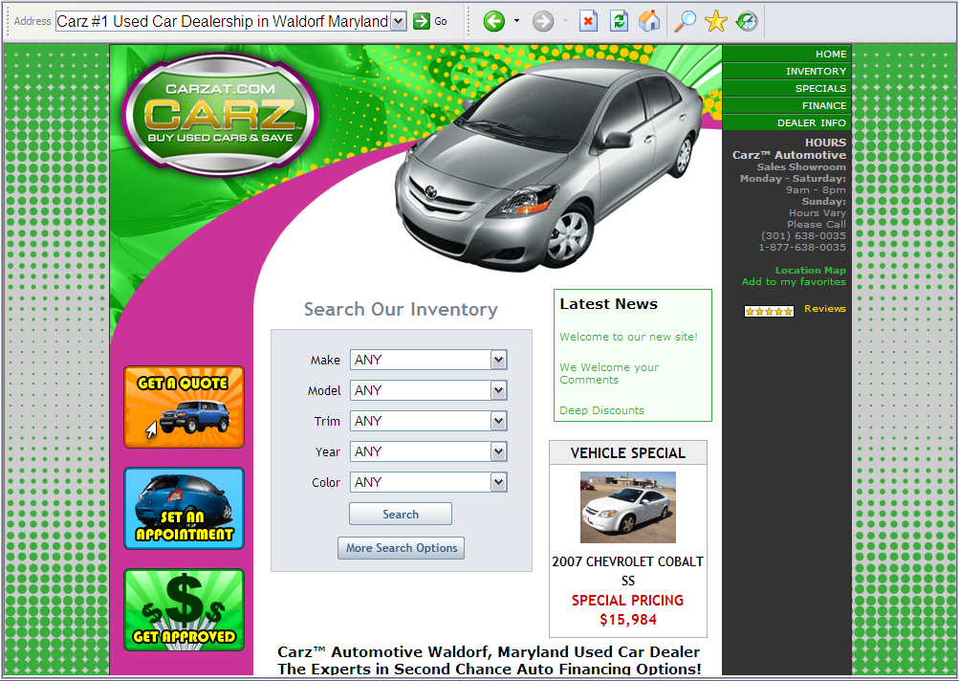Image resolution: width=959 pixels, height=681 pixels.
Task: Expand the Year dropdown
Action: [x=498, y=451]
